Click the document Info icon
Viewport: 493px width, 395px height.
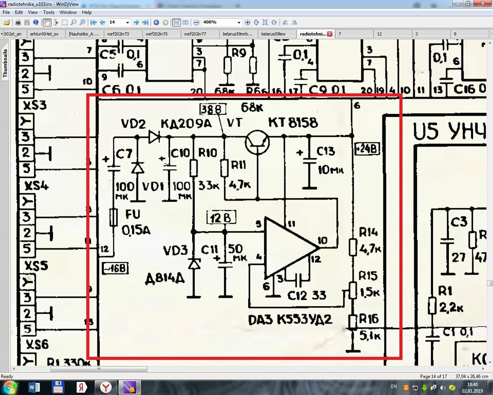(x=36, y=22)
